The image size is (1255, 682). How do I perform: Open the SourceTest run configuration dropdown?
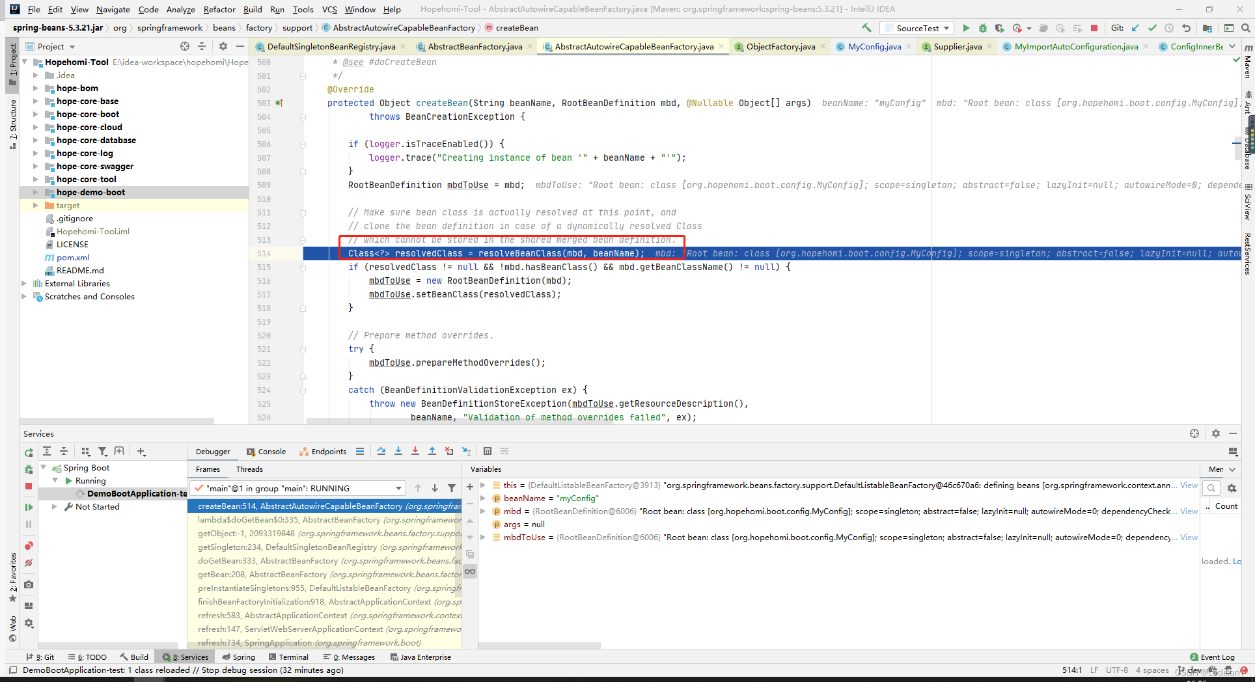917,28
